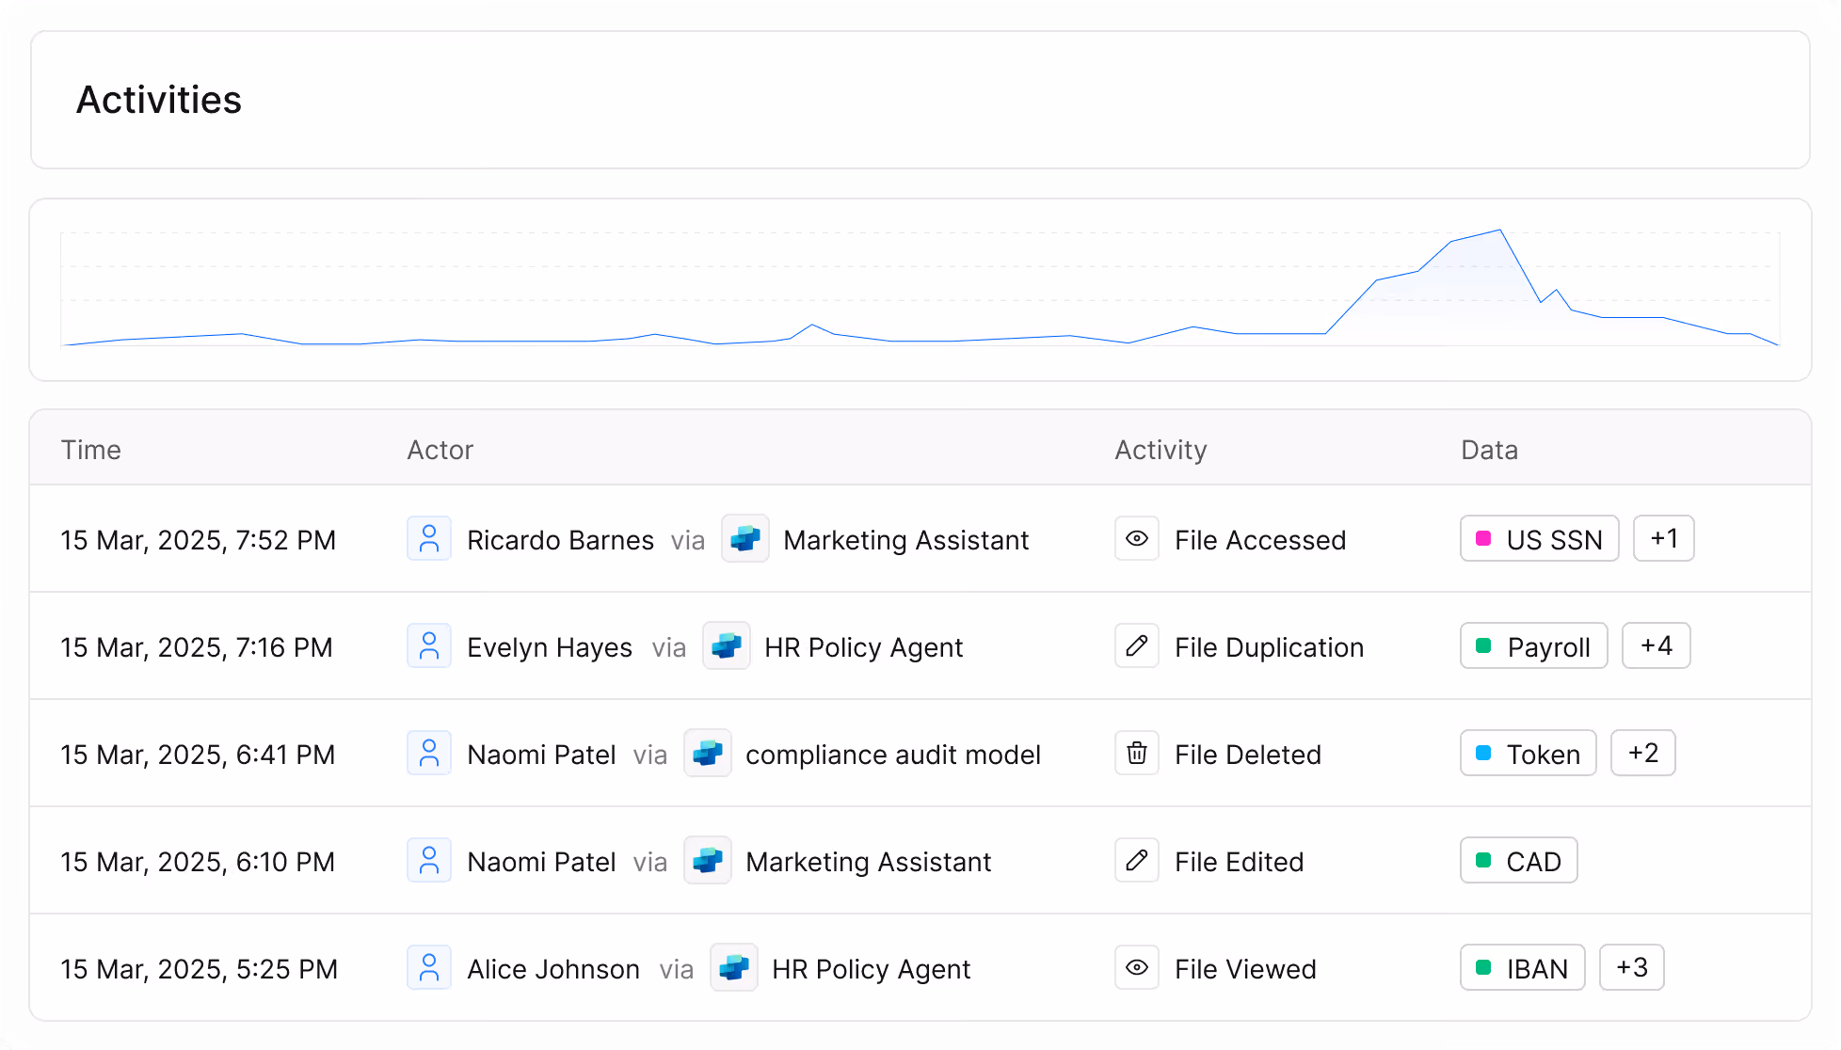
Task: Click timestamp 15 Mar, 2025, 7:52 PM
Action: [x=199, y=540]
